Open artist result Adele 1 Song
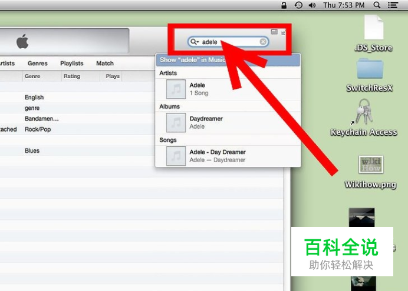Screen dimensions: 408x291 point(228,89)
